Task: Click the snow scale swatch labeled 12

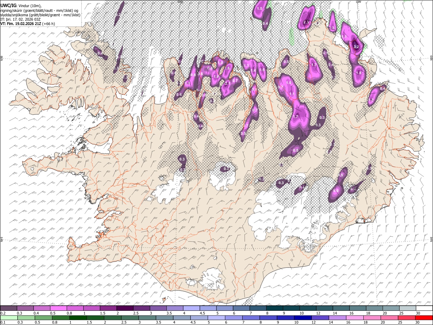Action: click(324, 308)
